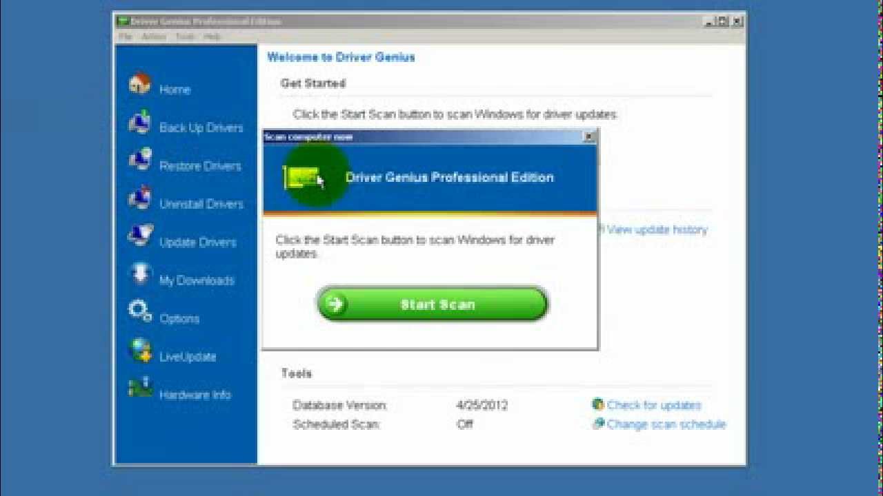The width and height of the screenshot is (883, 496).
Task: Open the Hardware Info icon
Action: coord(140,388)
